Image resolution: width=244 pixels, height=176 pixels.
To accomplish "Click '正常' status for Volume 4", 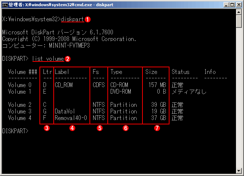I will point(178,118).
